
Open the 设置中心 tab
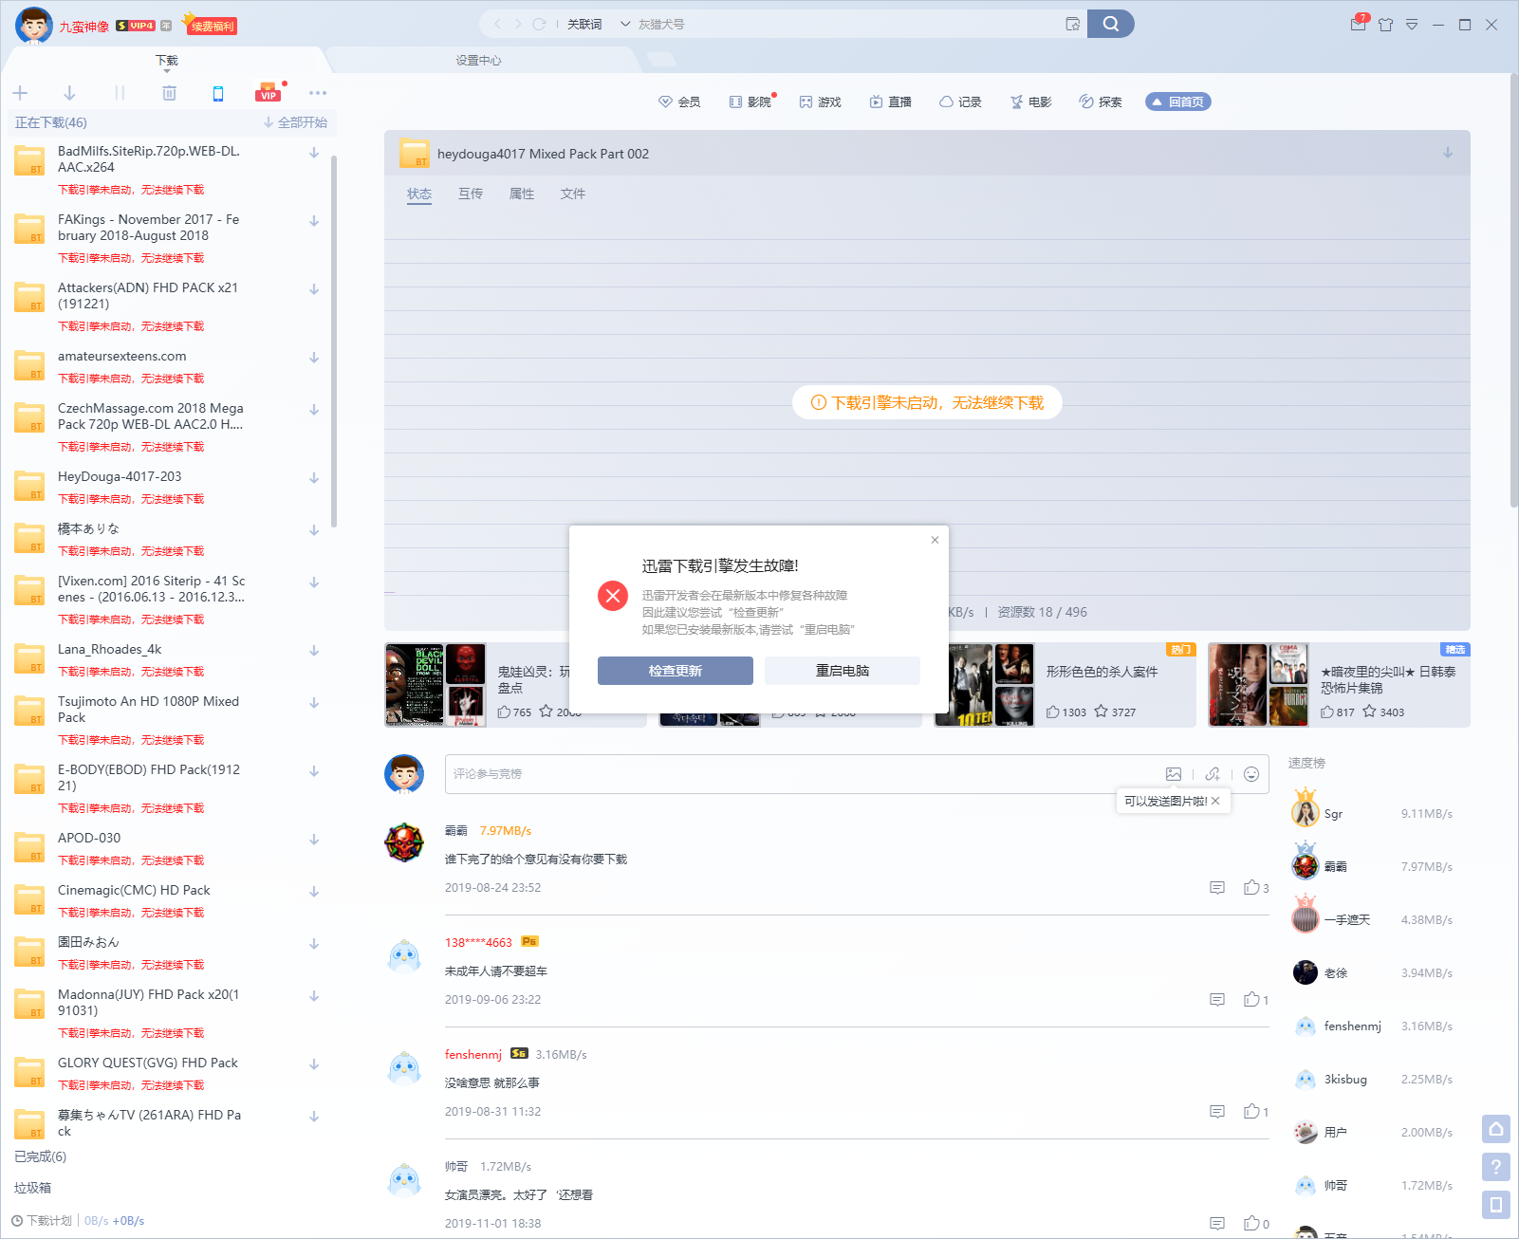(478, 61)
